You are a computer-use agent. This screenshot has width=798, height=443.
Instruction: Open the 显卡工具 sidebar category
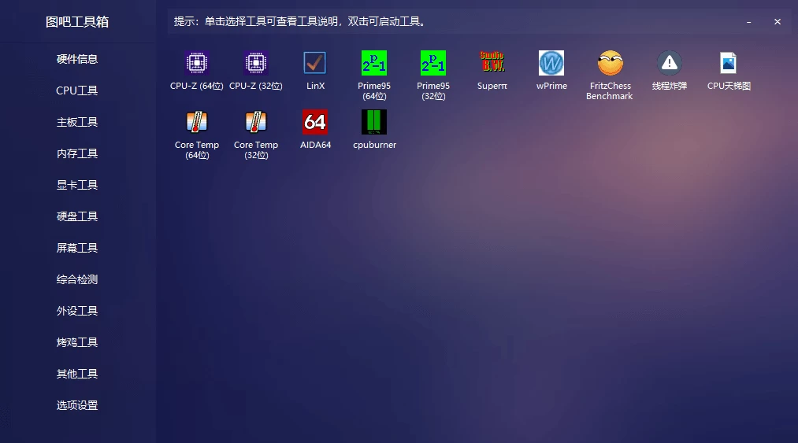click(77, 185)
